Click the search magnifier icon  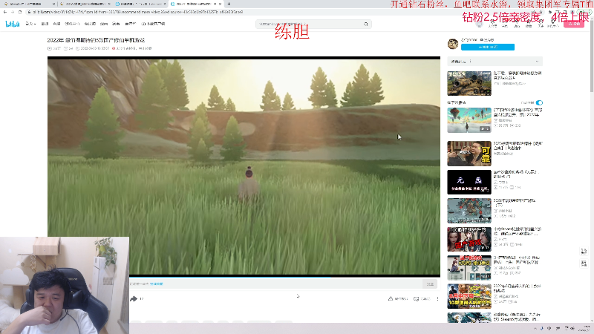pyautogui.click(x=366, y=24)
